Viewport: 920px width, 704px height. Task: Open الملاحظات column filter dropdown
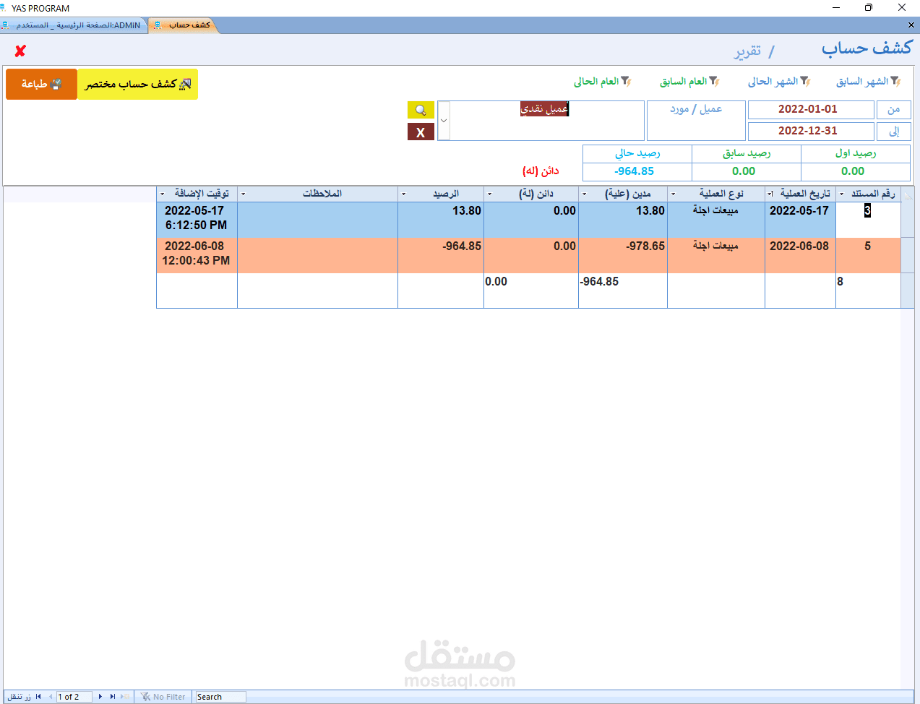coord(243,194)
